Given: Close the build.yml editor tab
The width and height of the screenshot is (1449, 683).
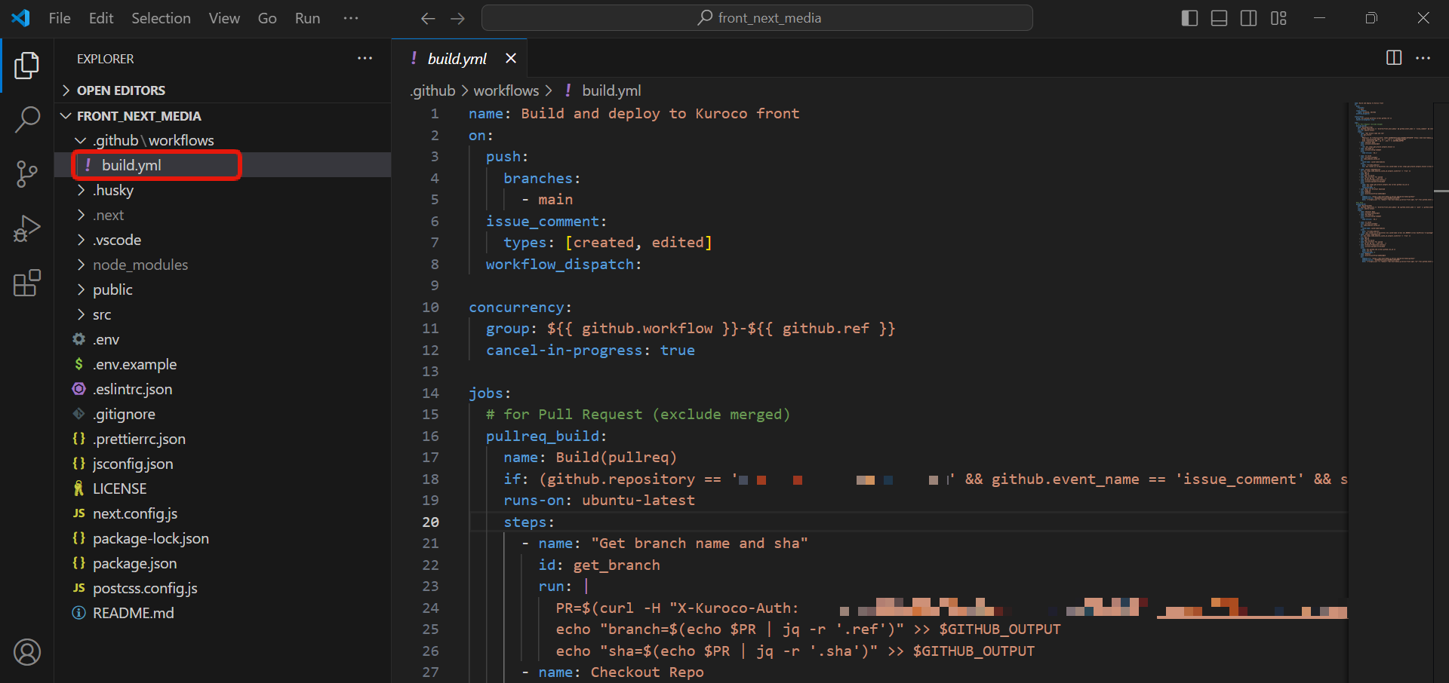Looking at the screenshot, I should pos(511,58).
